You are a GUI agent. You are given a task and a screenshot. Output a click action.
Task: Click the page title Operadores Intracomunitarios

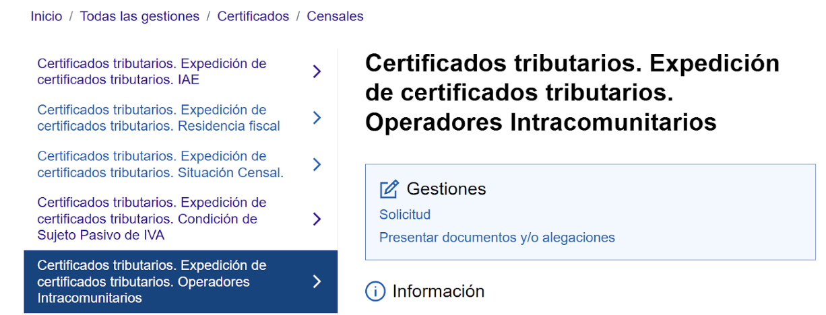click(572, 93)
